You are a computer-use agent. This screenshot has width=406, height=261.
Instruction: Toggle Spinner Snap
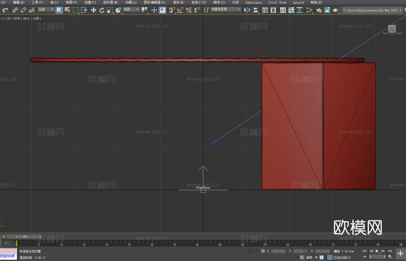click(197, 10)
